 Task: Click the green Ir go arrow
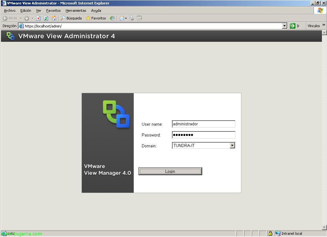tap(293, 26)
